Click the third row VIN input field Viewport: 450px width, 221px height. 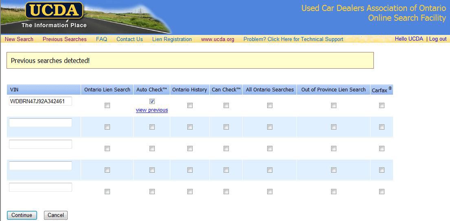coord(40,144)
